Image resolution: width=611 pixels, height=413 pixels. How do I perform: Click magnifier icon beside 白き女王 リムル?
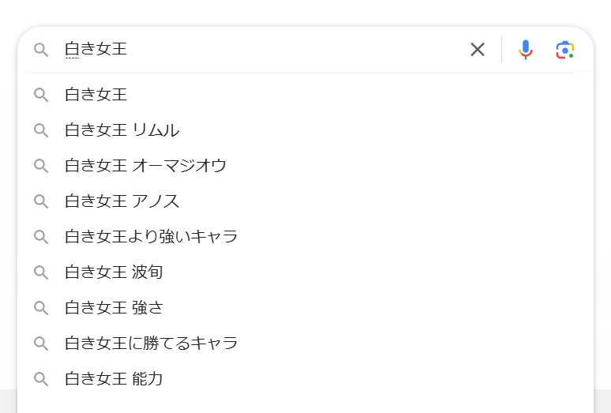tap(41, 130)
